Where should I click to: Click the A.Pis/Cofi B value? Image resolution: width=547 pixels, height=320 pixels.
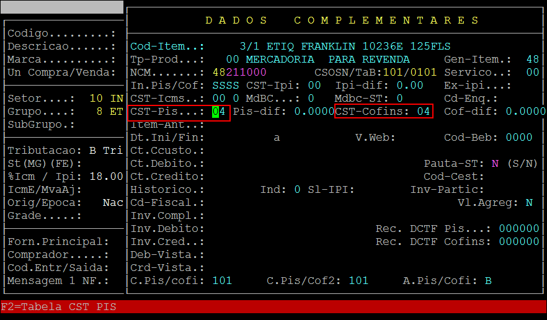[x=488, y=281]
